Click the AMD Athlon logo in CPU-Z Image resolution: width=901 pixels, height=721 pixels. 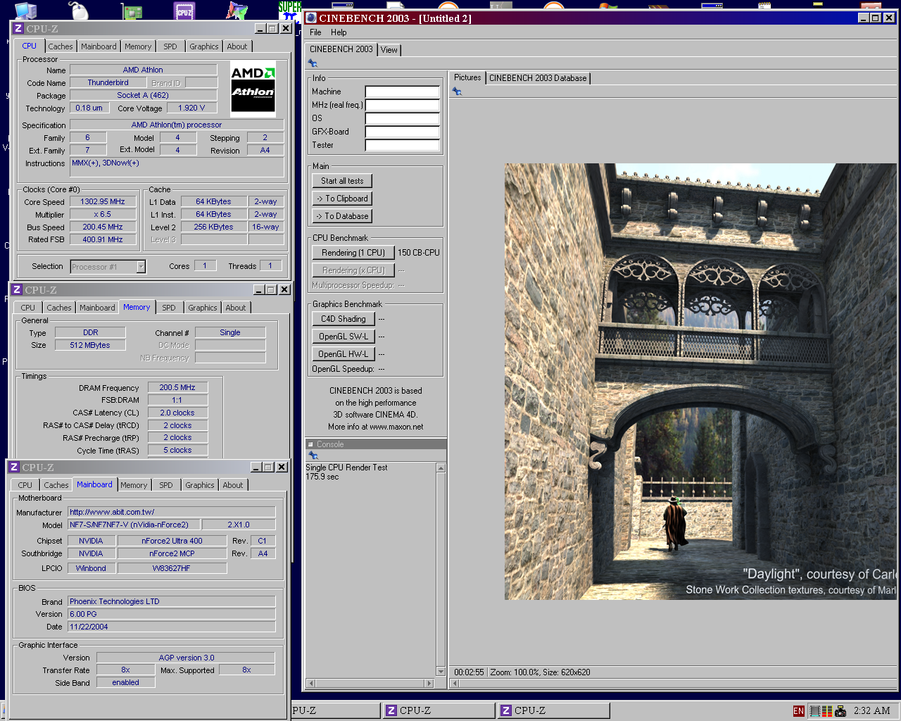[x=253, y=87]
